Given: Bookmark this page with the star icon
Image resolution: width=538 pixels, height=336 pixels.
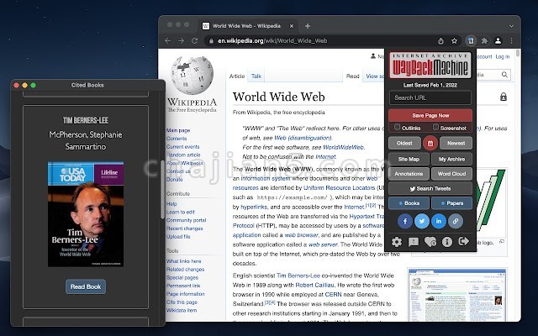Looking at the screenshot, I should tap(454, 41).
